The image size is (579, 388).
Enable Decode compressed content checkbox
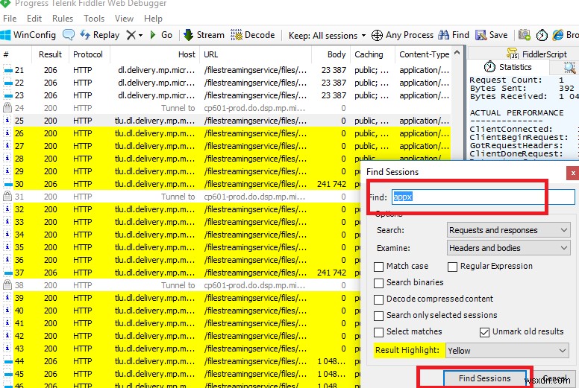point(378,299)
